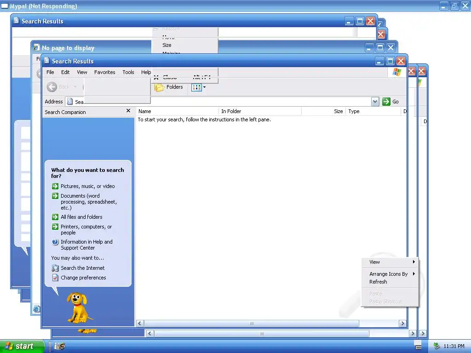
Task: Open Arrange Icons By submenu in context menu
Action: (390, 274)
